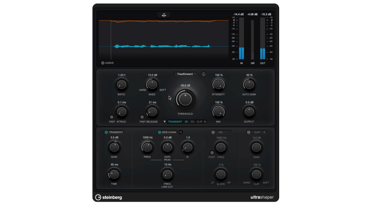Open the Feedforward mode dropdown

(x=185, y=74)
